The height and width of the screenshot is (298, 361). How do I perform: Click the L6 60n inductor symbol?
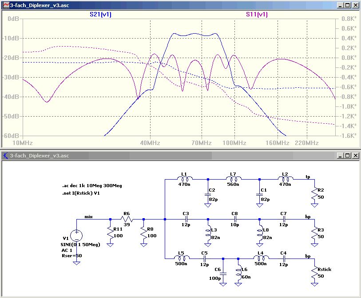point(239,273)
